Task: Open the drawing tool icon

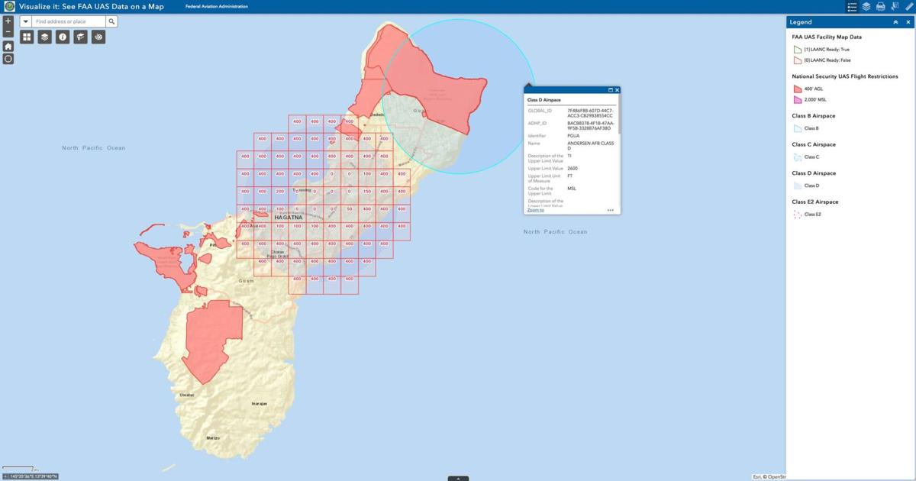Action: point(98,36)
